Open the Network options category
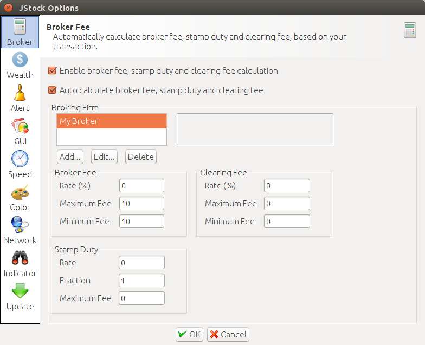This screenshot has width=425, height=345. click(x=20, y=231)
